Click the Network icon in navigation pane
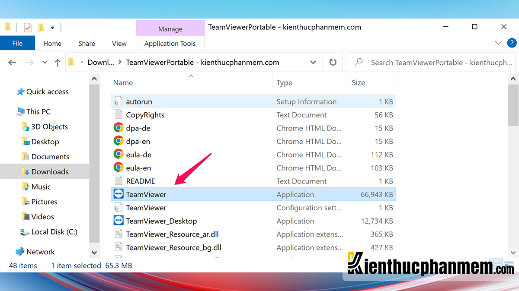519x291 pixels. point(20,252)
